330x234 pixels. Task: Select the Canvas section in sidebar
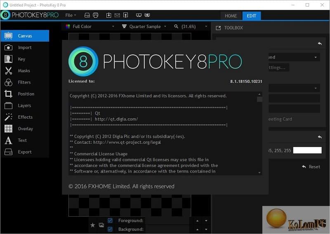coord(25,36)
